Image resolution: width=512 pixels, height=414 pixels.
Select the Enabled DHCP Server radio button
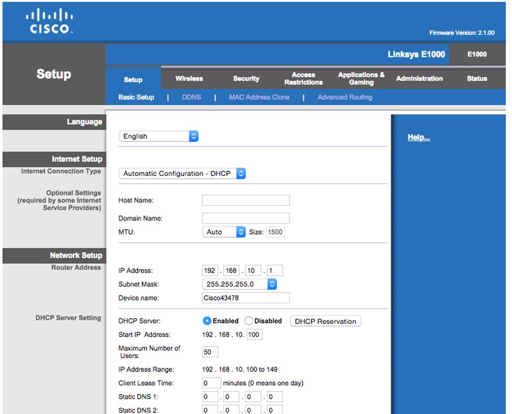(x=207, y=321)
